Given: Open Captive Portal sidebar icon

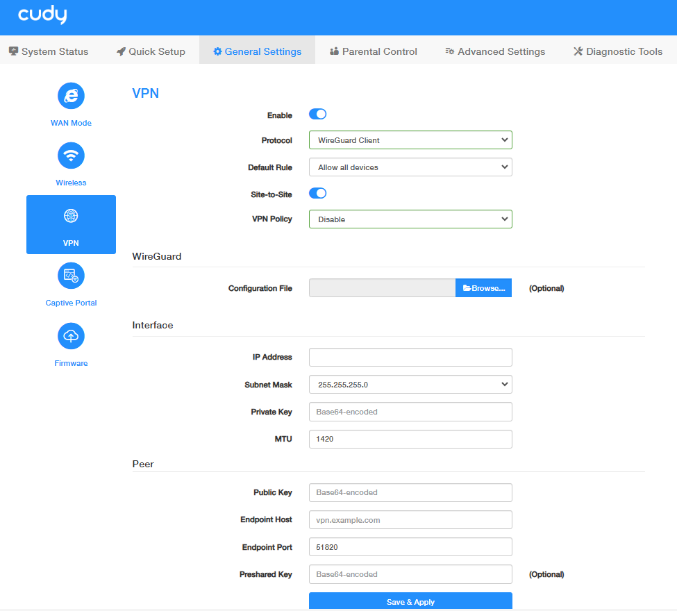Looking at the screenshot, I should (x=71, y=276).
